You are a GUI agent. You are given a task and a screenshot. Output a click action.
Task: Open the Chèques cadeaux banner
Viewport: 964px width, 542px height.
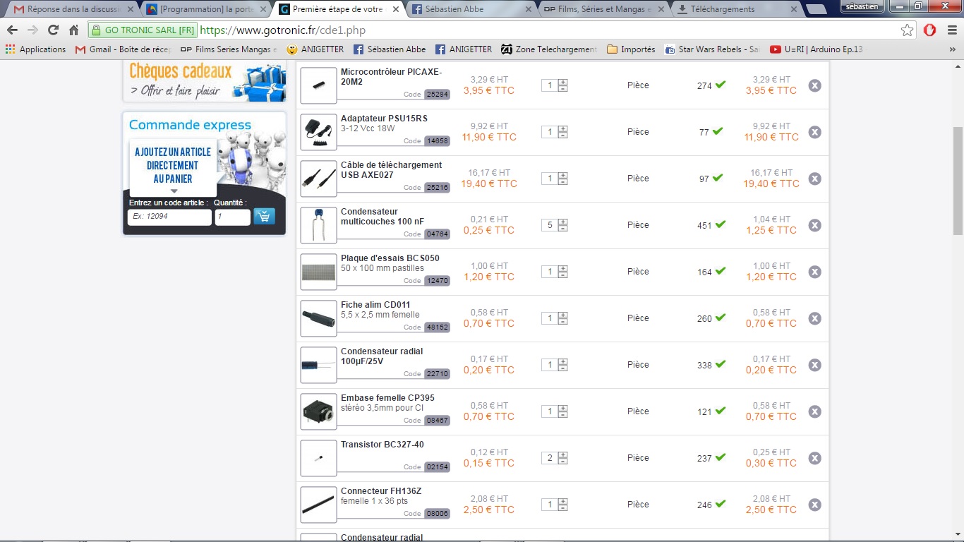click(x=205, y=81)
